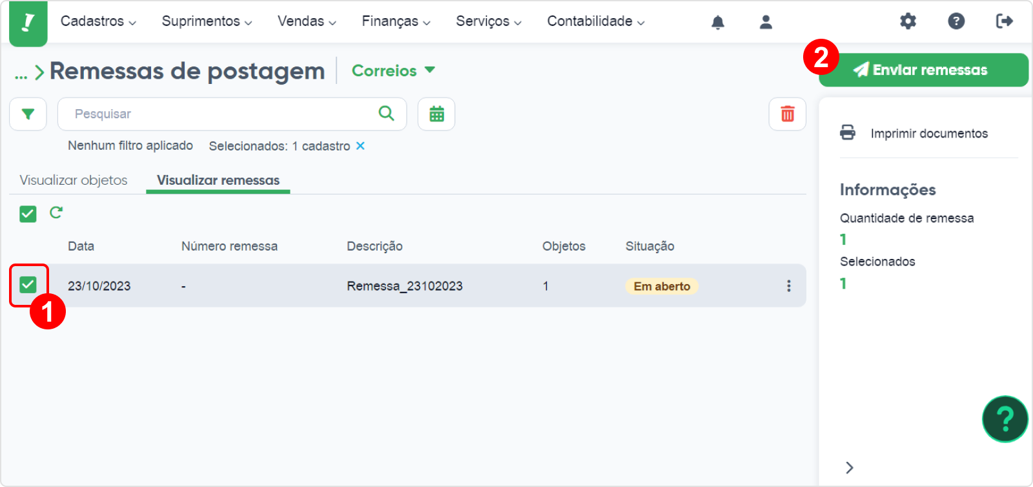Open the notifications bell
The image size is (1033, 487).
point(718,22)
